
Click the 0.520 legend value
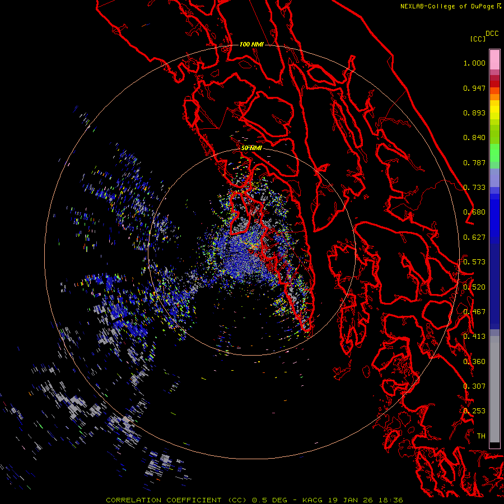[x=474, y=287]
